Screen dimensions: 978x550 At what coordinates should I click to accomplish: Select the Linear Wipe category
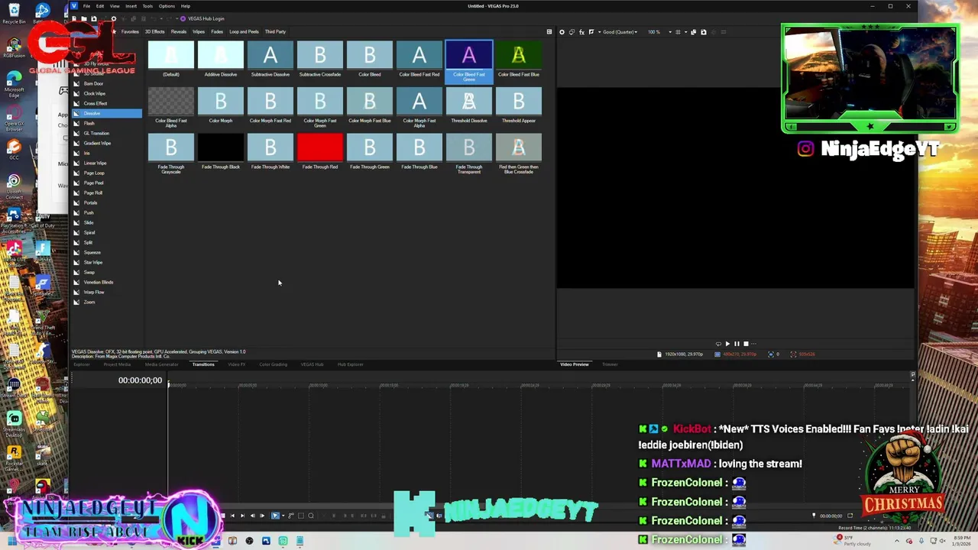[x=95, y=163]
